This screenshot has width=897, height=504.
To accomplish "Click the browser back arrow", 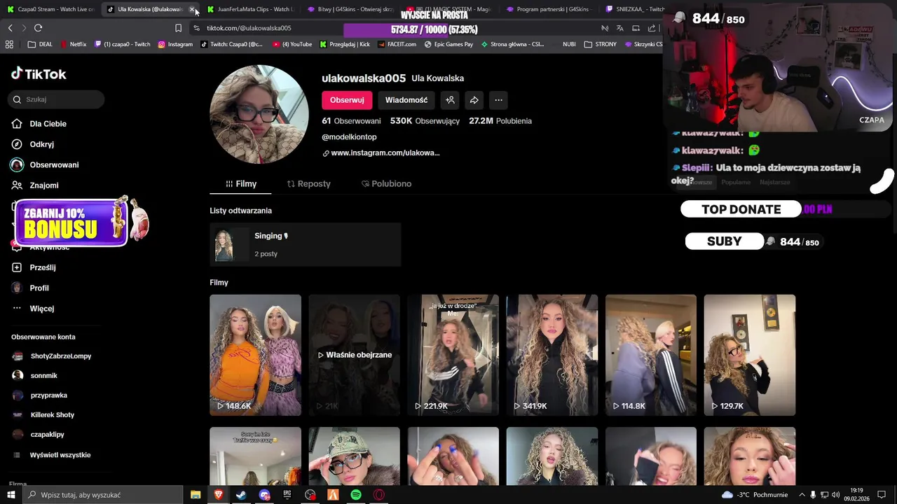I will pos(10,28).
